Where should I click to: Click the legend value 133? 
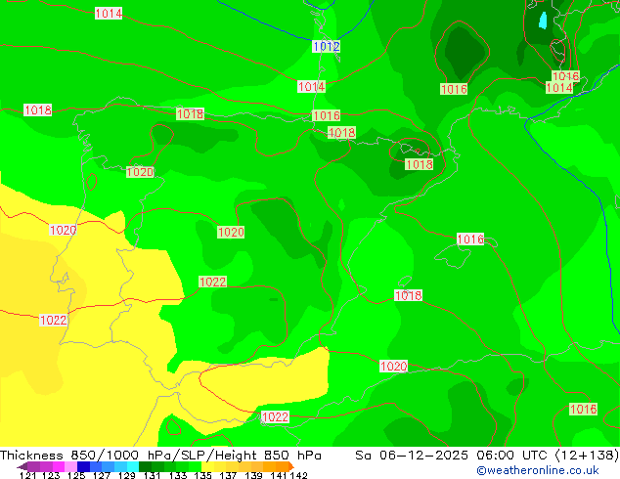[178, 475]
